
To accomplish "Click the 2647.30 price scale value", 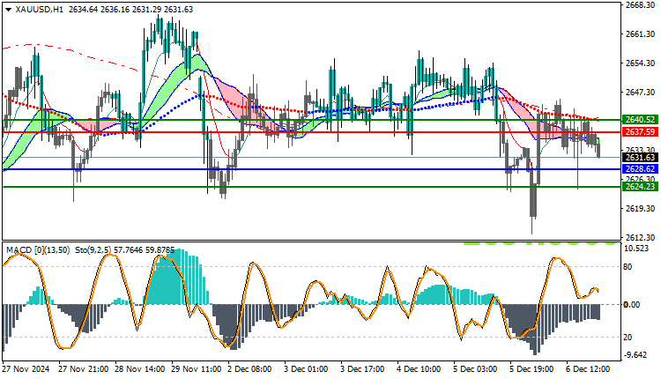I will click(x=641, y=93).
